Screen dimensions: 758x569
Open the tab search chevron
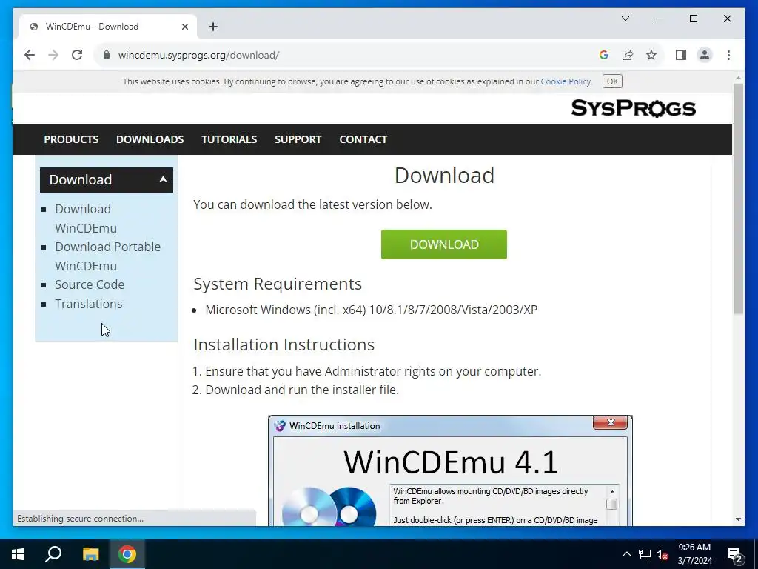click(x=625, y=19)
